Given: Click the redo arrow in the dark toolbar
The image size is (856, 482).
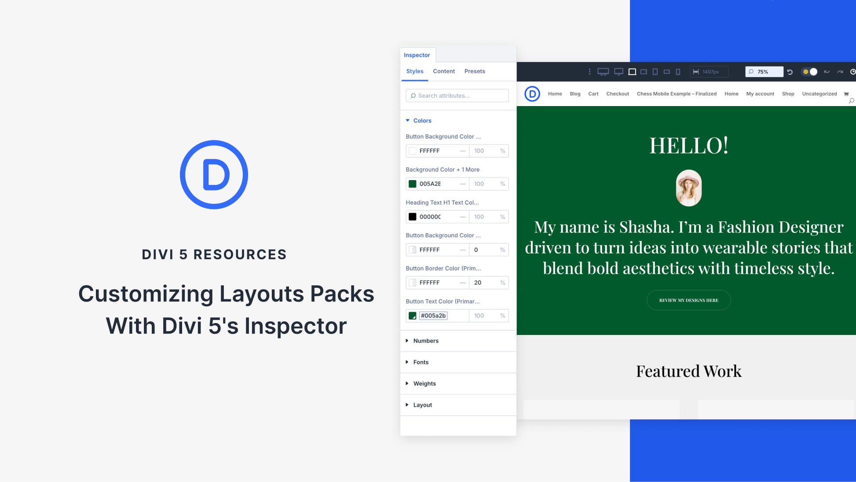Looking at the screenshot, I should coord(840,71).
